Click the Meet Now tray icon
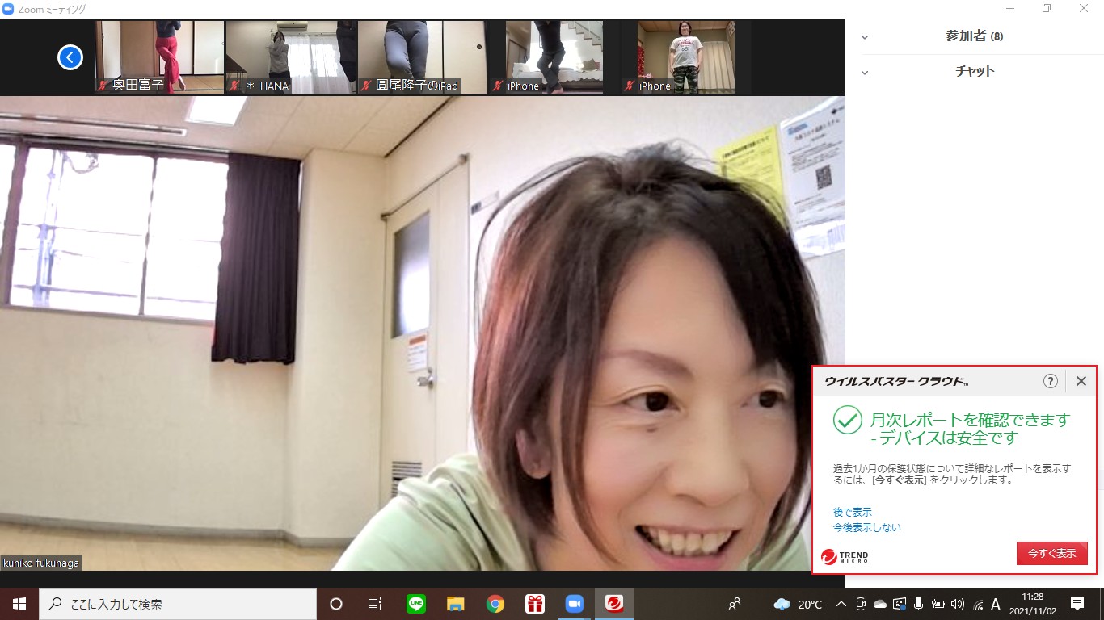This screenshot has width=1104, height=620. [861, 604]
